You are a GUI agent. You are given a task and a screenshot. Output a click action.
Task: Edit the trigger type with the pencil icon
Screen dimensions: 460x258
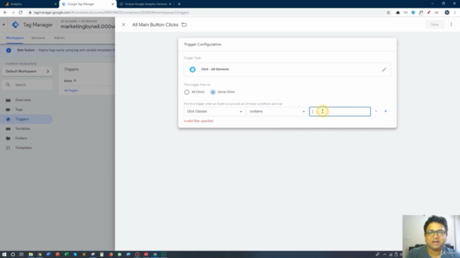[x=384, y=70]
